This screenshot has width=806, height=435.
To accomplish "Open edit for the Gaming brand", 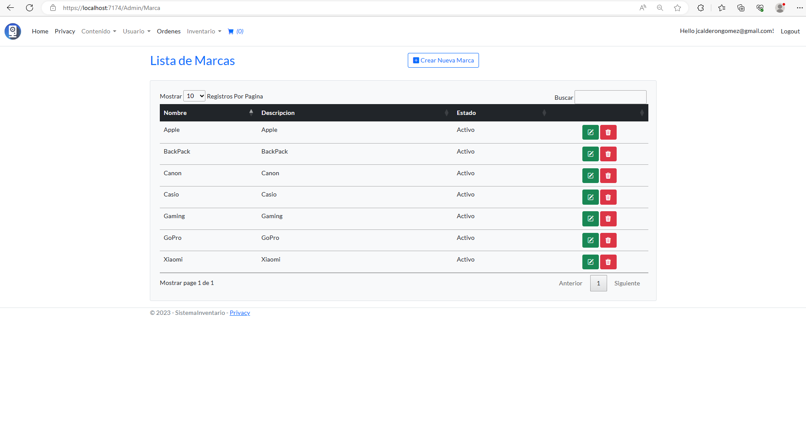I will (x=590, y=219).
